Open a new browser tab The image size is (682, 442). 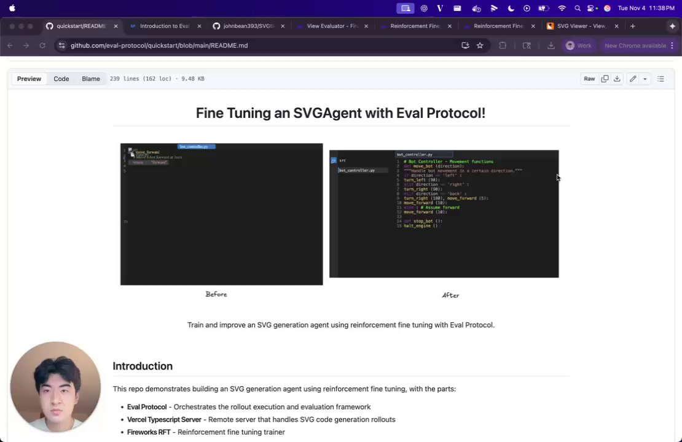632,26
